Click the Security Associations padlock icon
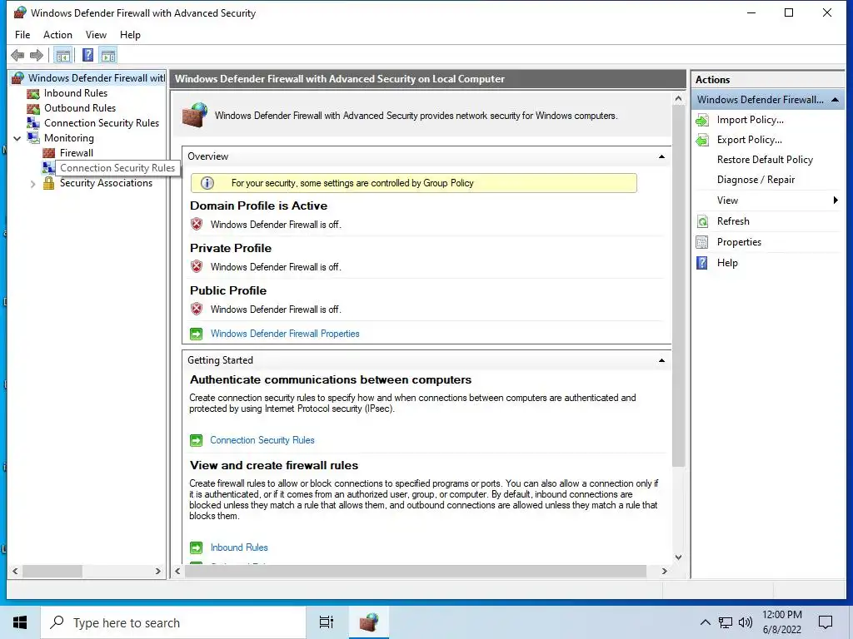This screenshot has width=853, height=639. click(48, 183)
